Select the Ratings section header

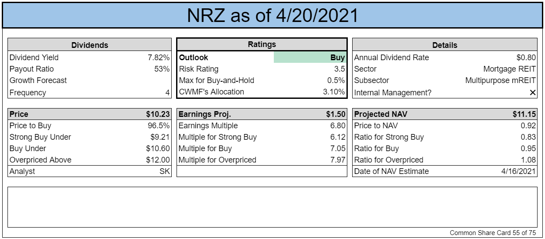coord(262,44)
